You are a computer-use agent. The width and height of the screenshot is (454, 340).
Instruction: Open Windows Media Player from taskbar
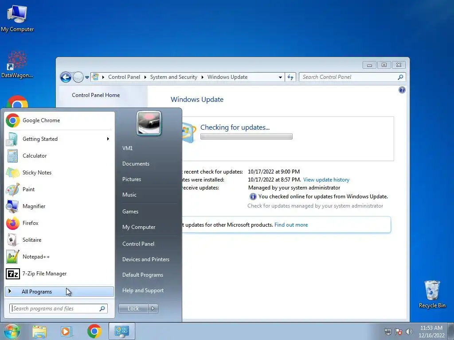pyautogui.click(x=66, y=331)
